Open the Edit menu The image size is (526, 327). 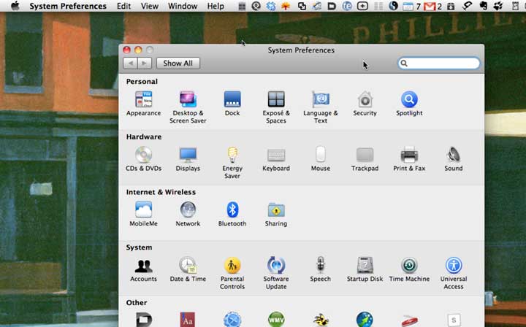(123, 6)
